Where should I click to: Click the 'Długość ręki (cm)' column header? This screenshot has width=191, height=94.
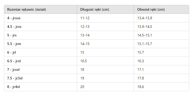pos(105,9)
